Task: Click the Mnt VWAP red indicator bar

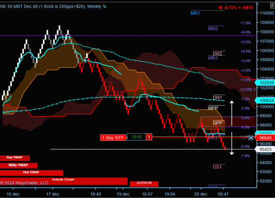Action: [32, 172]
